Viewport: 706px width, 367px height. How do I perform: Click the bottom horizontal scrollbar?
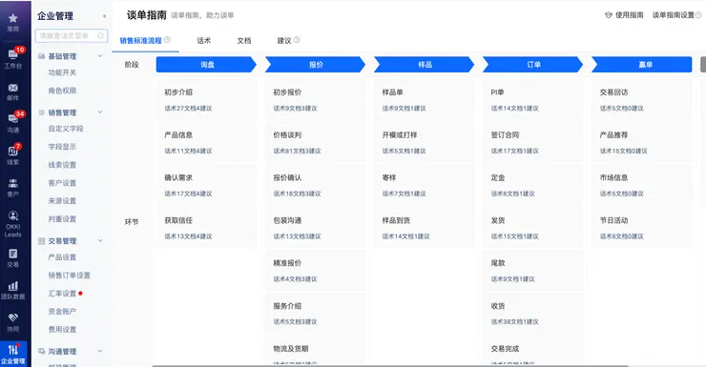(390, 366)
